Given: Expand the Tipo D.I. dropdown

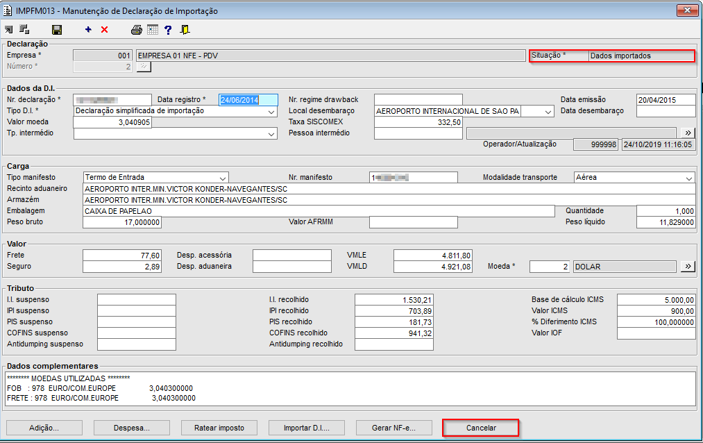Looking at the screenshot, I should (271, 111).
